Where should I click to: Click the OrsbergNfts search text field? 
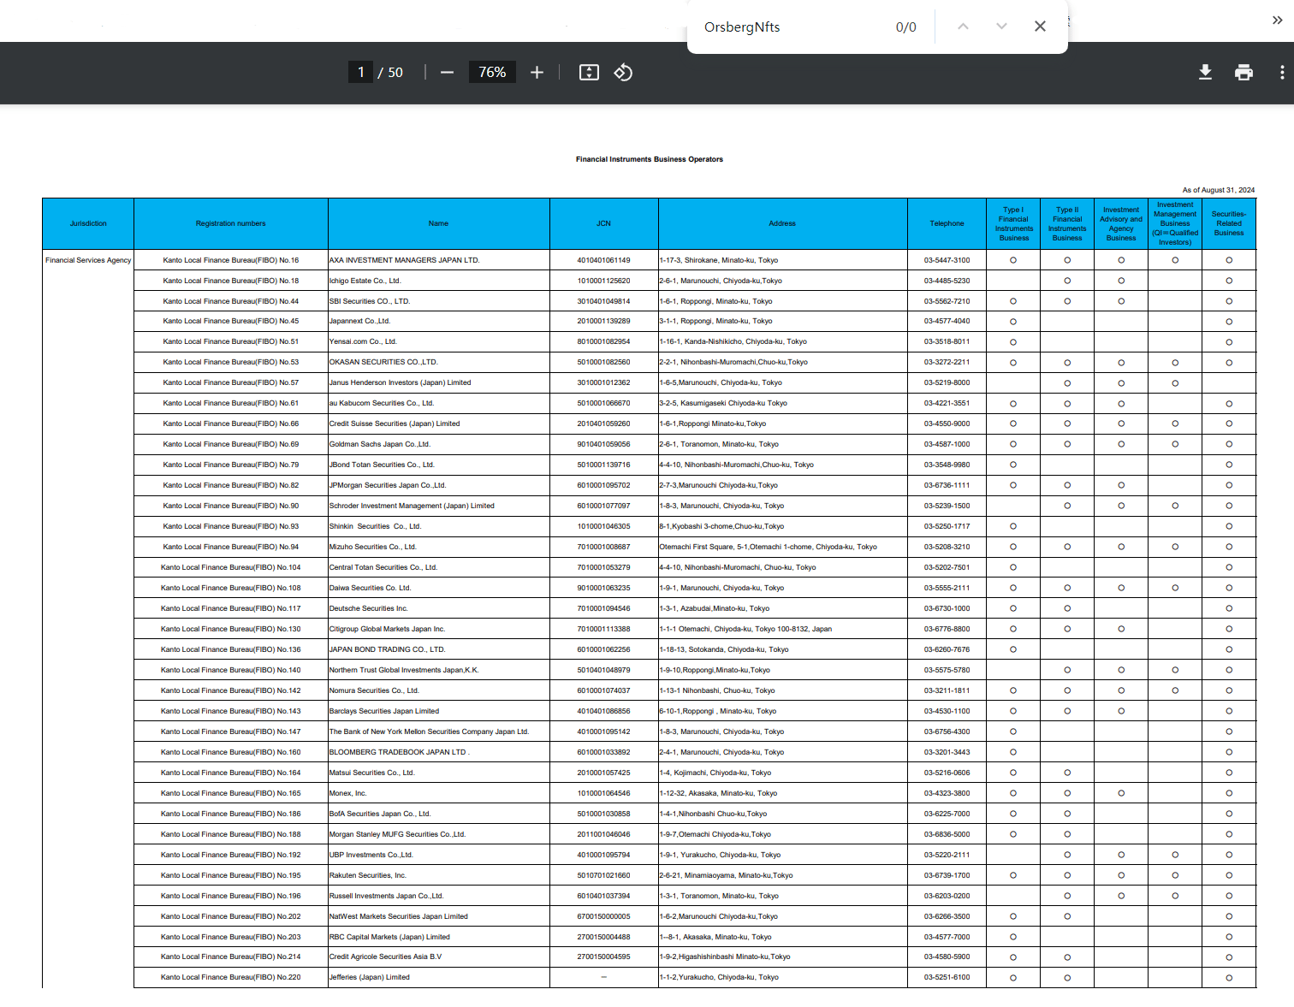792,27
